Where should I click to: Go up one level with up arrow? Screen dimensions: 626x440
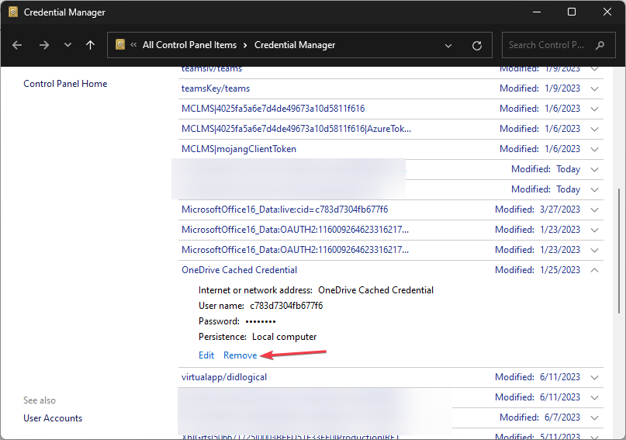click(91, 45)
